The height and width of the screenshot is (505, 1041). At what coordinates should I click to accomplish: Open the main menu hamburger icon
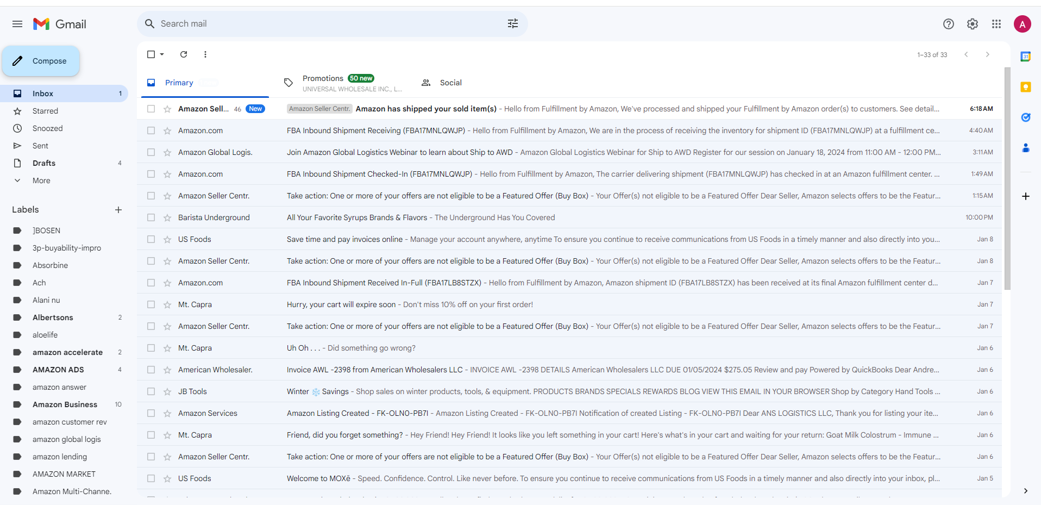click(x=17, y=24)
